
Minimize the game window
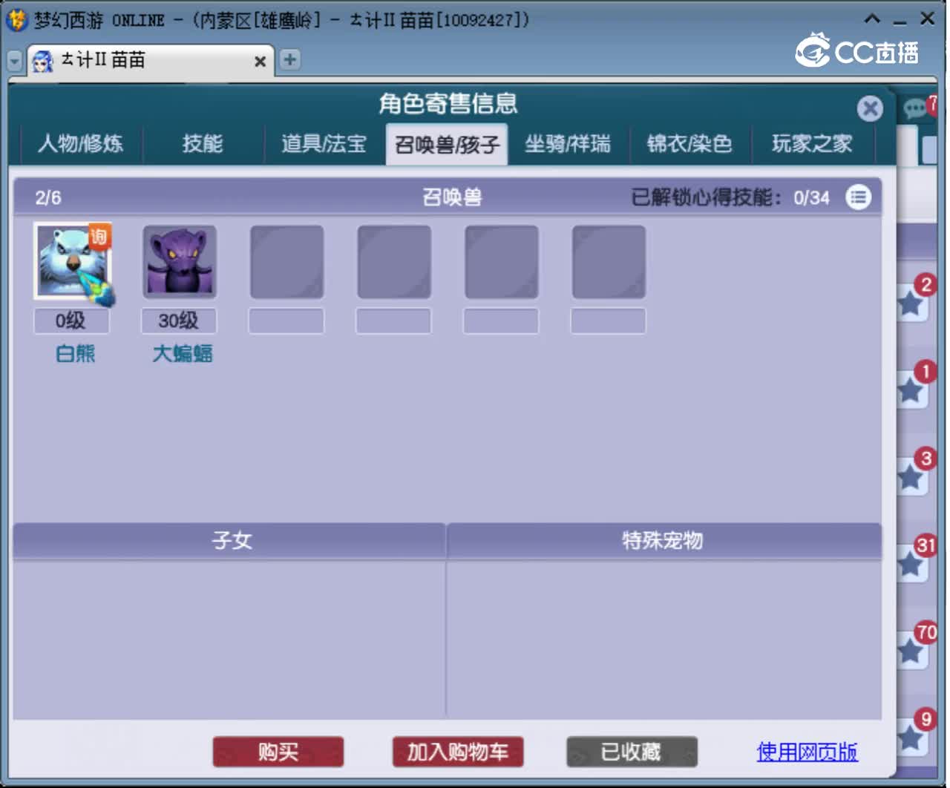point(900,21)
